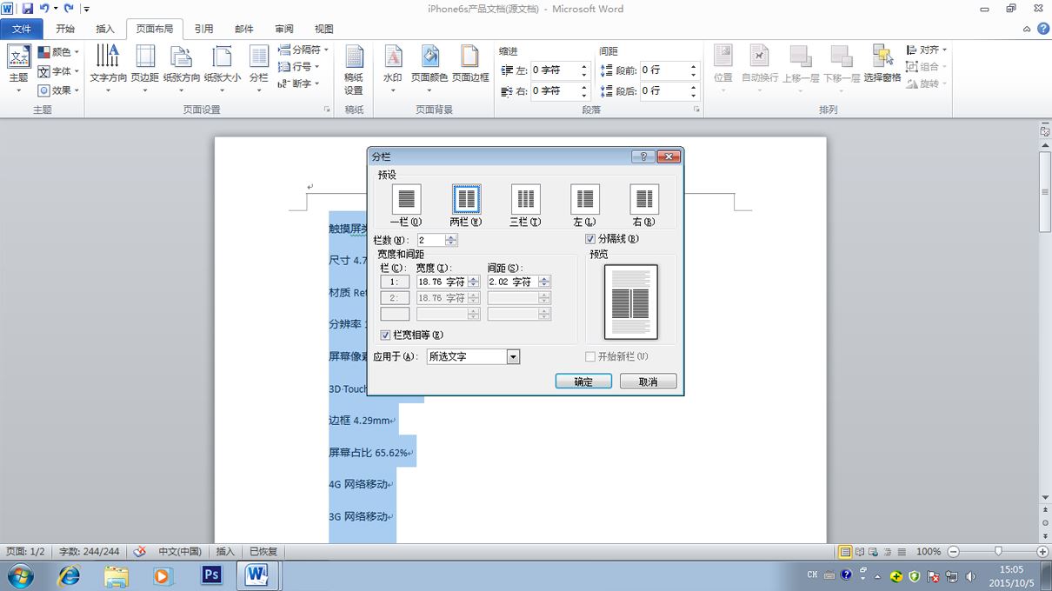Choose the 三栏 three-column preset icon
The width and height of the screenshot is (1052, 591).
(525, 199)
